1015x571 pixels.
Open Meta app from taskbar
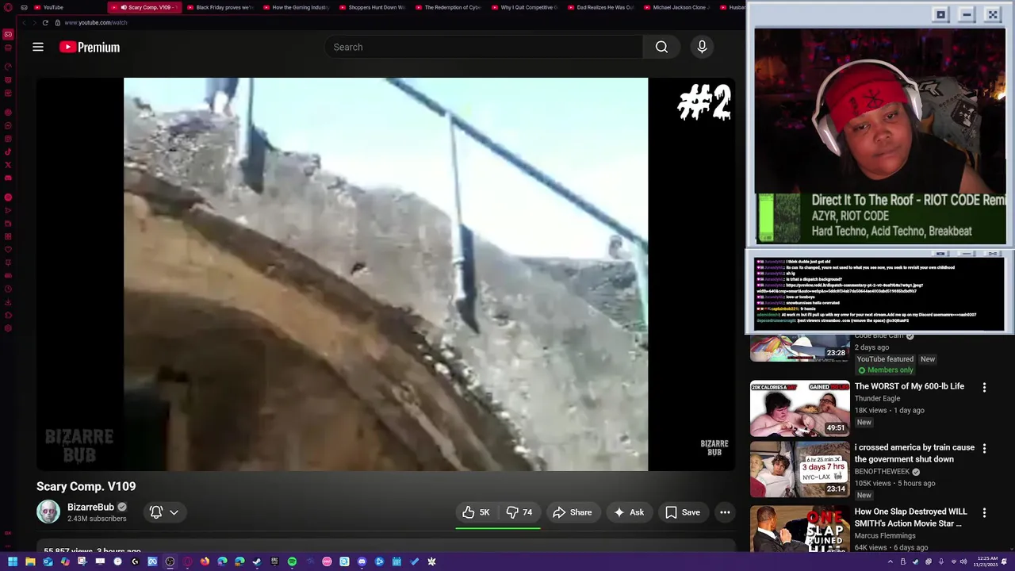[x=152, y=561]
